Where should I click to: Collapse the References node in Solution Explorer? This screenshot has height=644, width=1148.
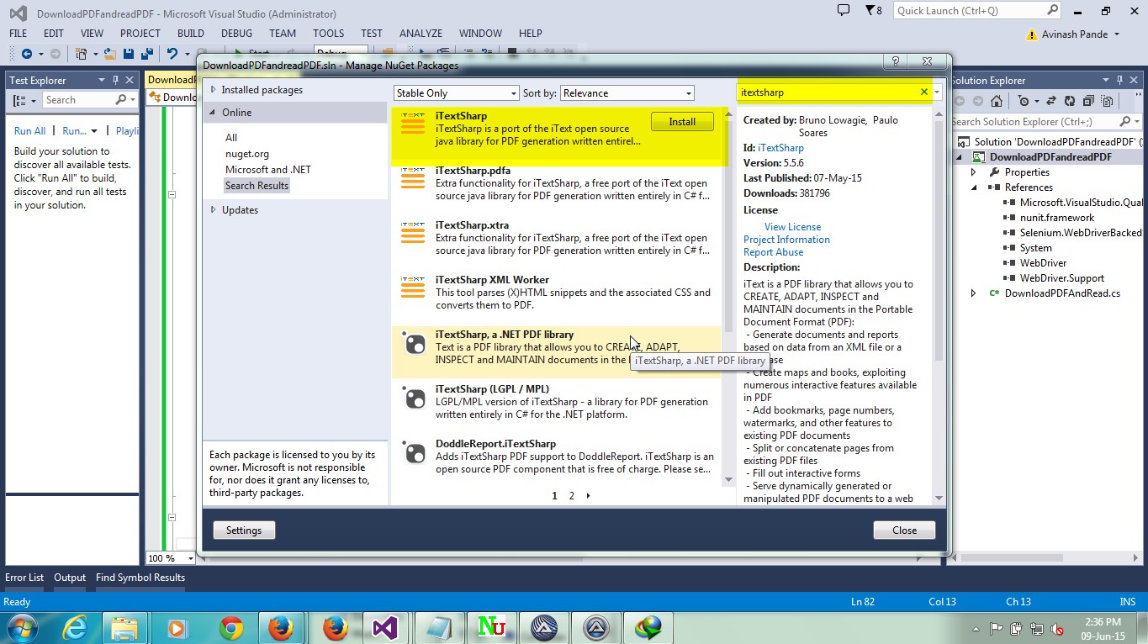pyautogui.click(x=973, y=187)
